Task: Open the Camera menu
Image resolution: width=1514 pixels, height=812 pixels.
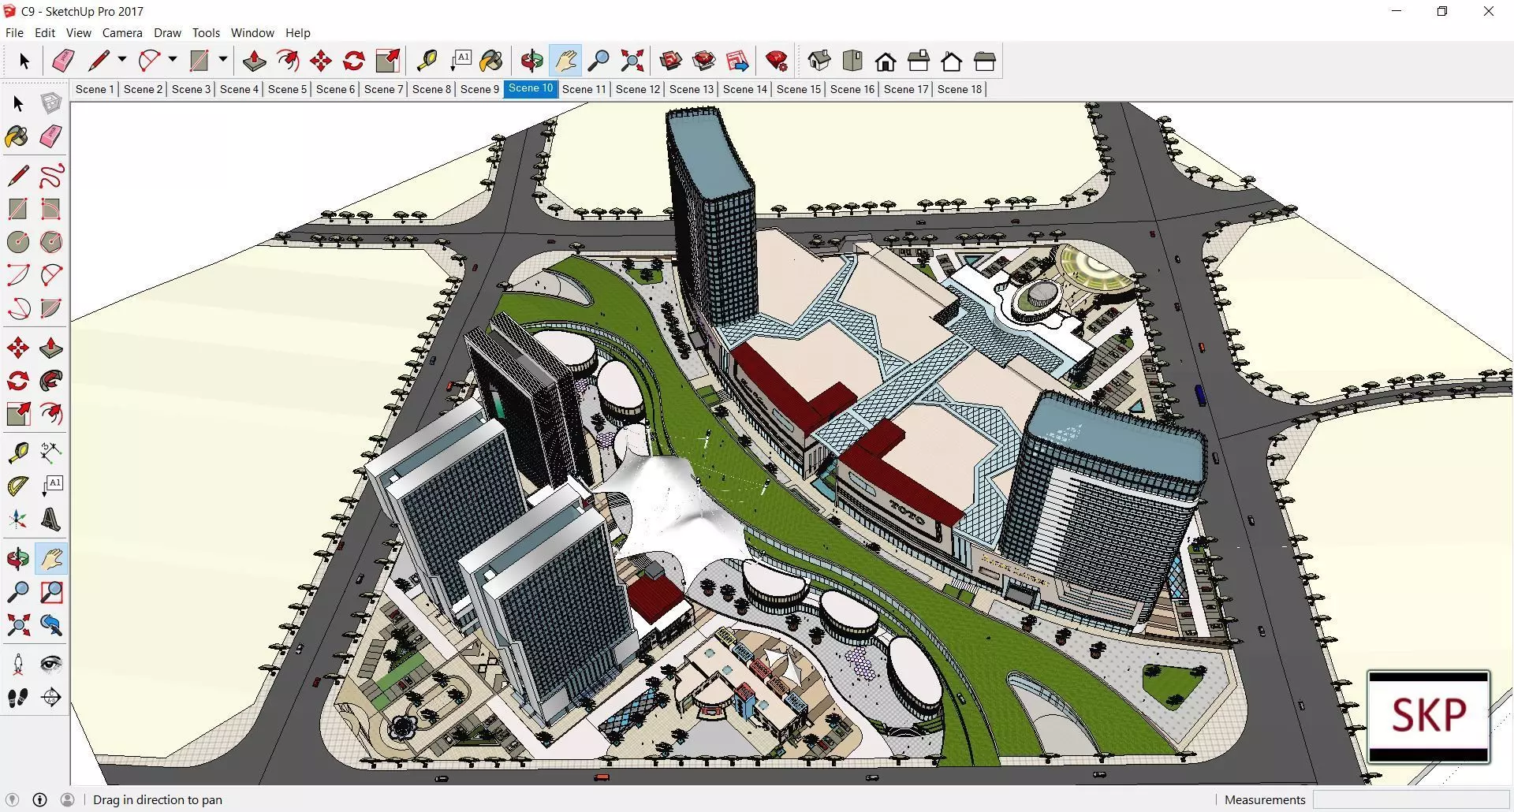Action: tap(122, 33)
